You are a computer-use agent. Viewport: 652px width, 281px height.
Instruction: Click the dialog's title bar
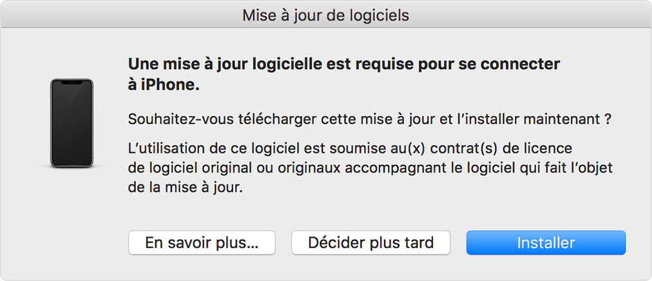325,15
